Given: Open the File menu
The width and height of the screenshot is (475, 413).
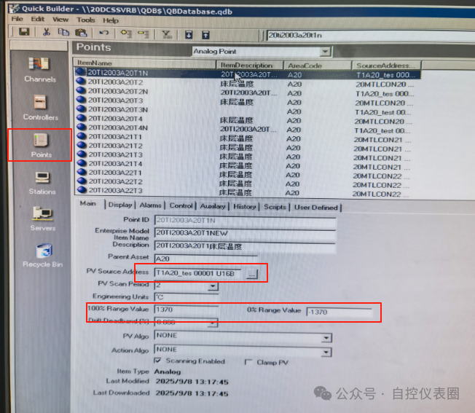Looking at the screenshot, I should 17,19.
